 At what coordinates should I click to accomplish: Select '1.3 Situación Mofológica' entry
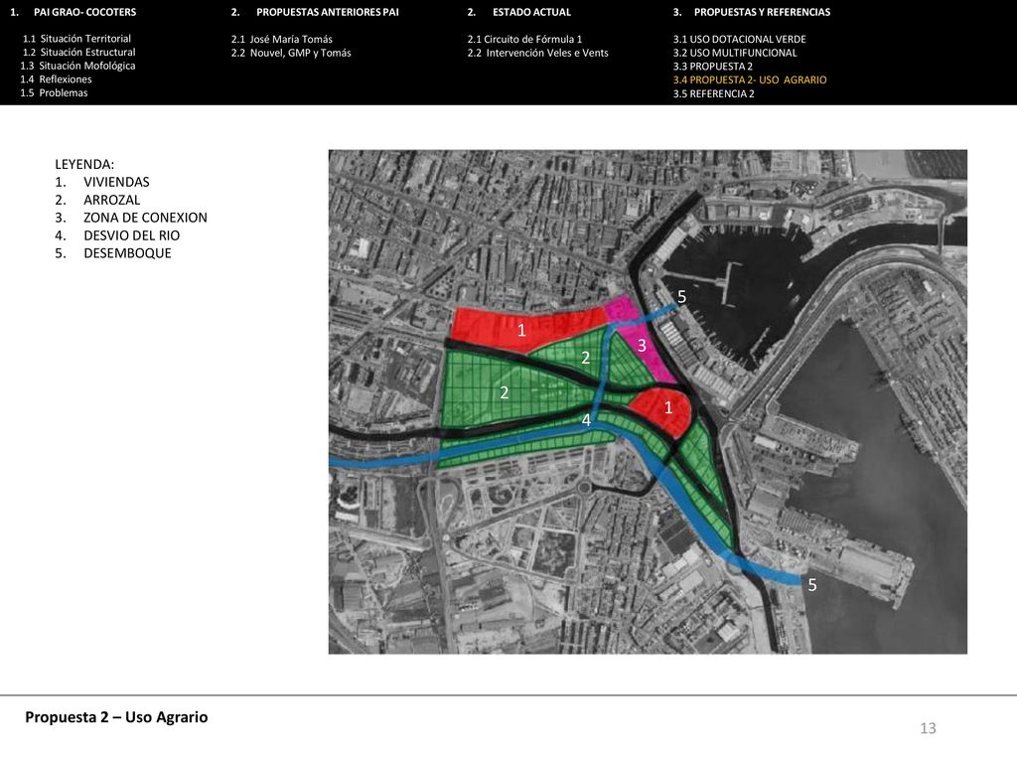click(77, 67)
